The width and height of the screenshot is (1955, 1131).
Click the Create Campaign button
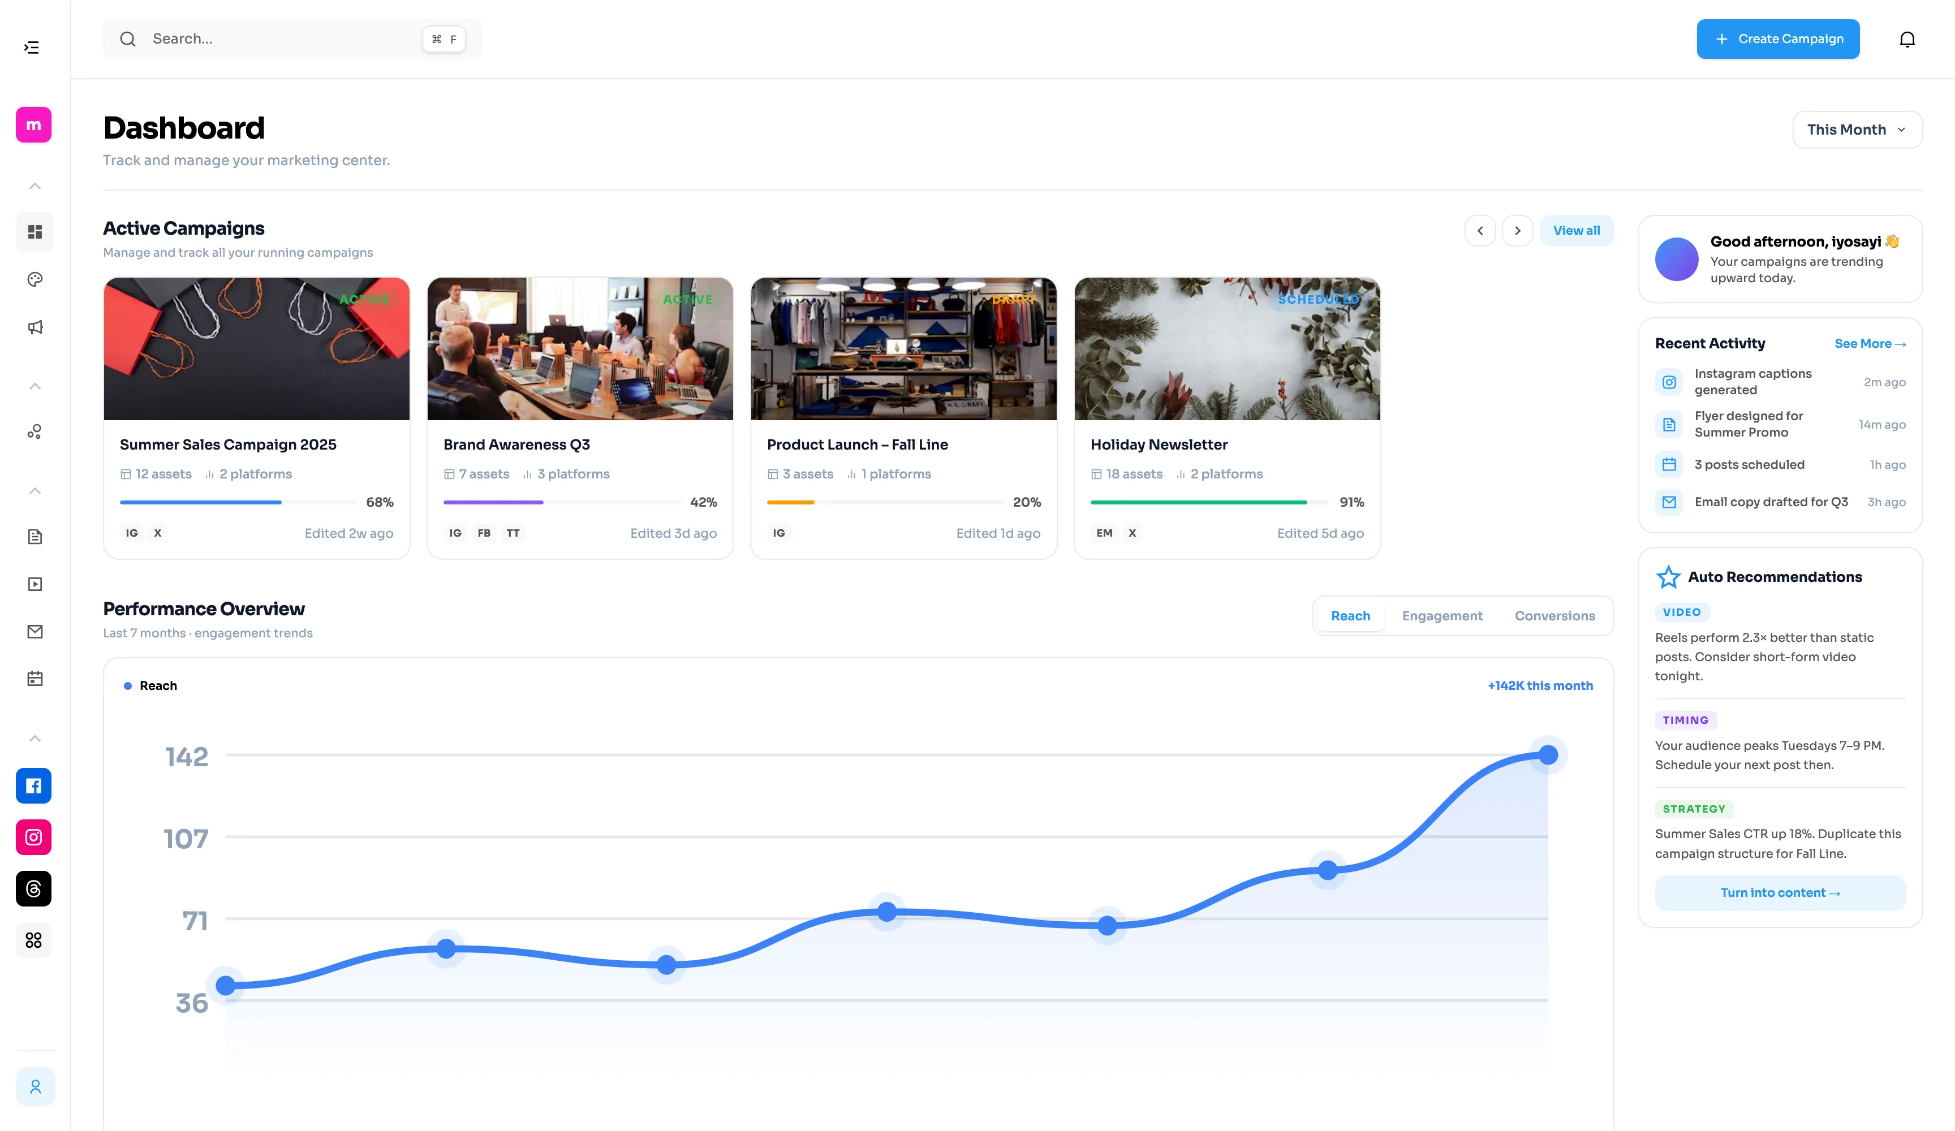pyautogui.click(x=1778, y=39)
